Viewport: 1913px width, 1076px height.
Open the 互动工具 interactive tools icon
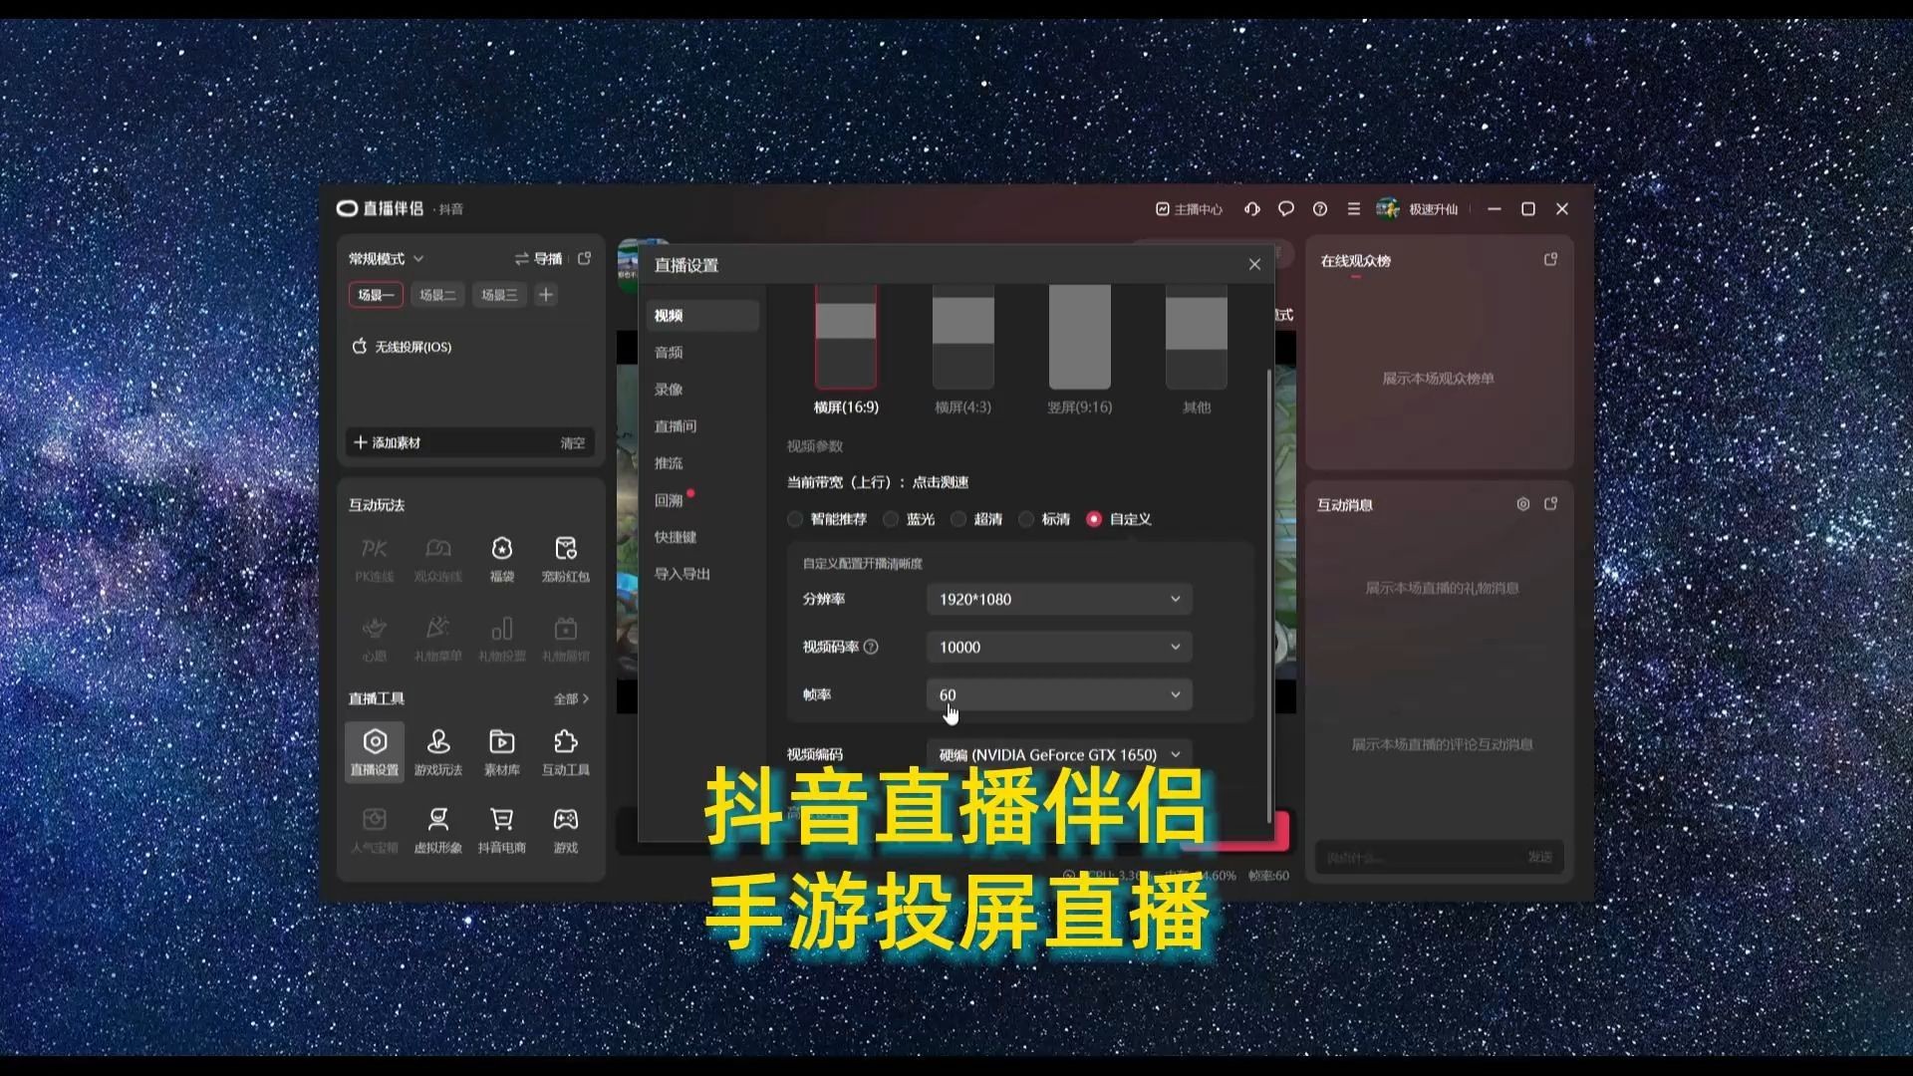[x=566, y=752]
